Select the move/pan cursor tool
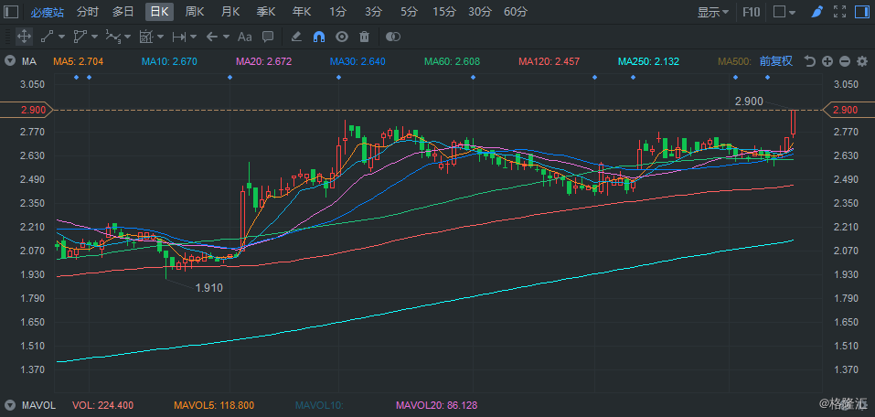The height and width of the screenshot is (417, 875). [x=24, y=37]
